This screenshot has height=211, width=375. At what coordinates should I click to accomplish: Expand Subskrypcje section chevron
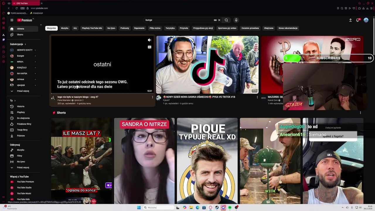(x=25, y=44)
